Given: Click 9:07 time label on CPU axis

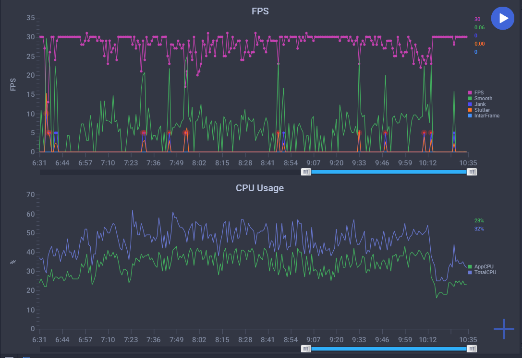Looking at the screenshot, I should pyautogui.click(x=313, y=340).
